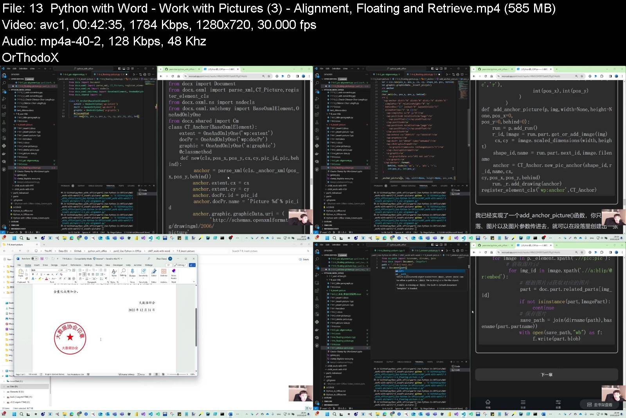Click Focus mode in Word status bar

coord(141,374)
